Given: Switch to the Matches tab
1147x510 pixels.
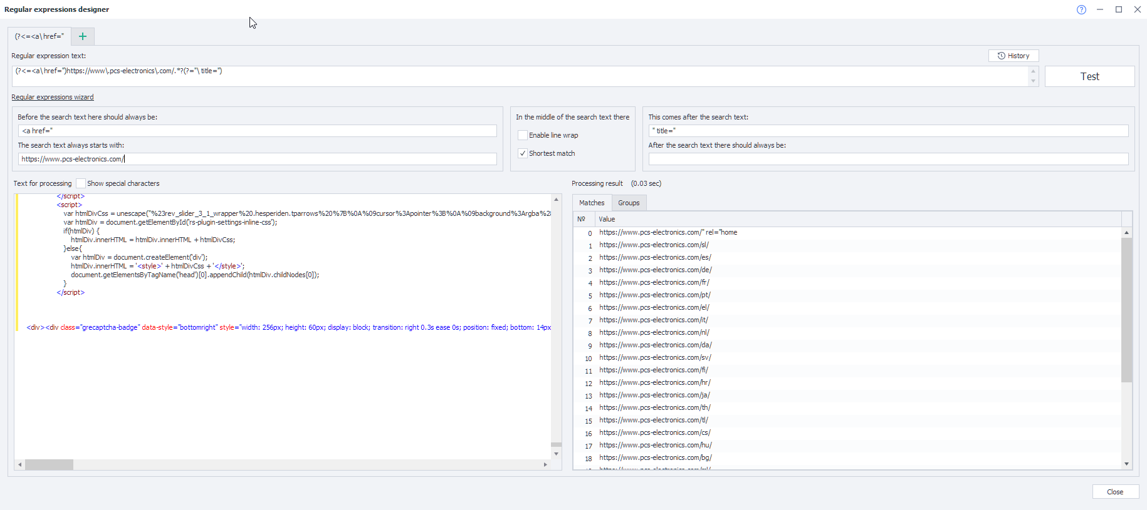Looking at the screenshot, I should [592, 203].
